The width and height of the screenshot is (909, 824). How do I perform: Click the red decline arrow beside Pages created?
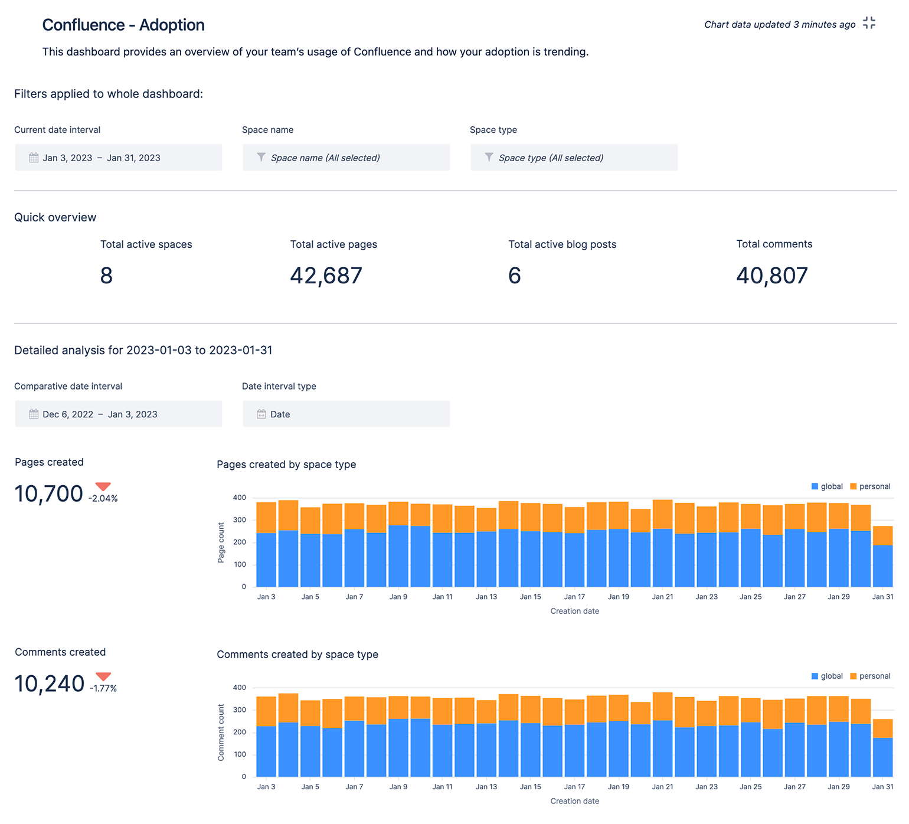click(103, 486)
